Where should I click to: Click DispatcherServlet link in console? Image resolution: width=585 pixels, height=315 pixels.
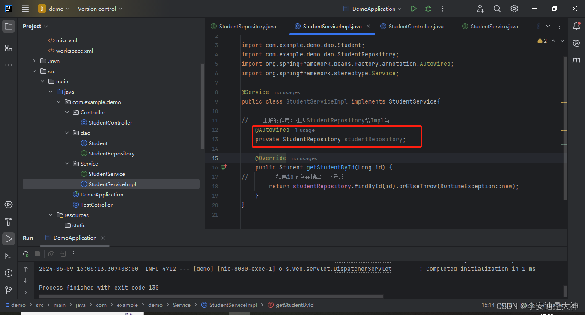point(362,269)
